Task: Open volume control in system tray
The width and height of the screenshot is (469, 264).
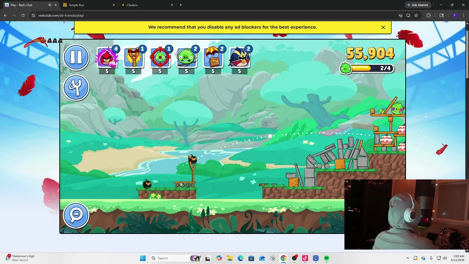Action: coord(446,258)
